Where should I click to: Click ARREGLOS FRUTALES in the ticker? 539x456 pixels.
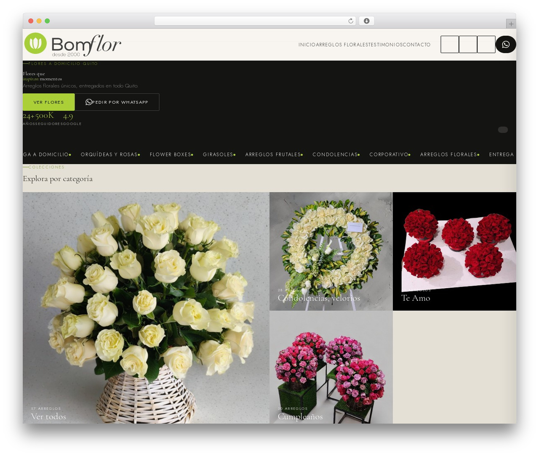273,155
